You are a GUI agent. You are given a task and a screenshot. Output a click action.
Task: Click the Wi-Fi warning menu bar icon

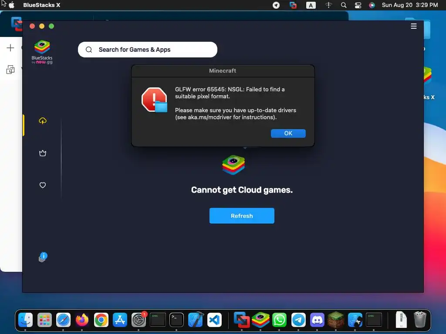pos(328,5)
